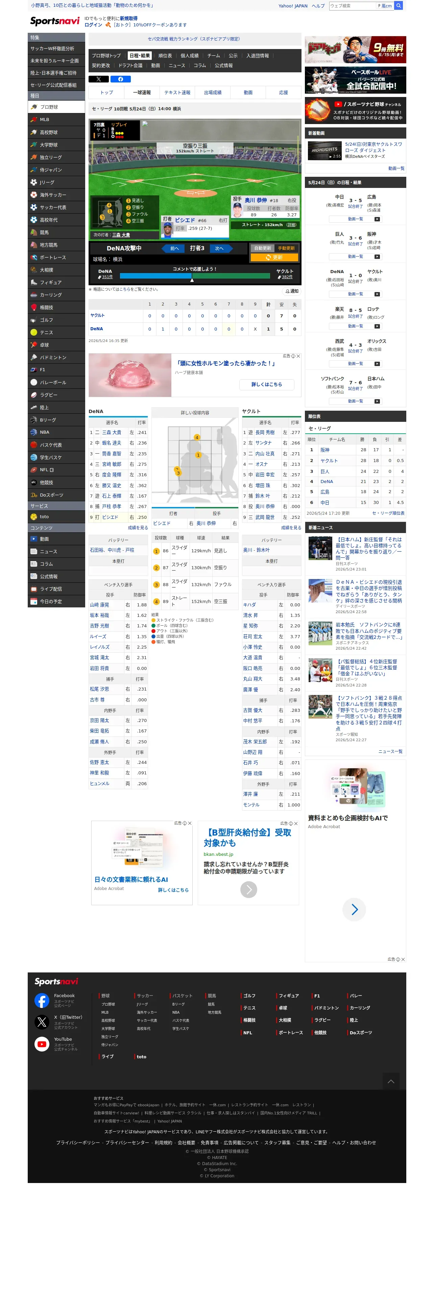
Task: Close the ハーブ健康本舗 ad
Action: 298,356
